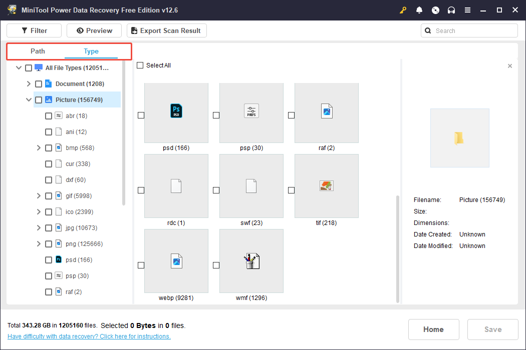Click inside the Search input field

click(x=473, y=30)
